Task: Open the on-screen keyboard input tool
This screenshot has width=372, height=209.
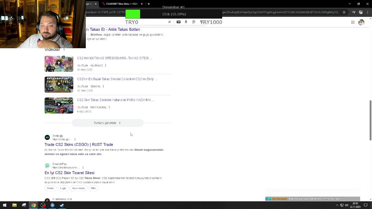Action: tap(178, 22)
